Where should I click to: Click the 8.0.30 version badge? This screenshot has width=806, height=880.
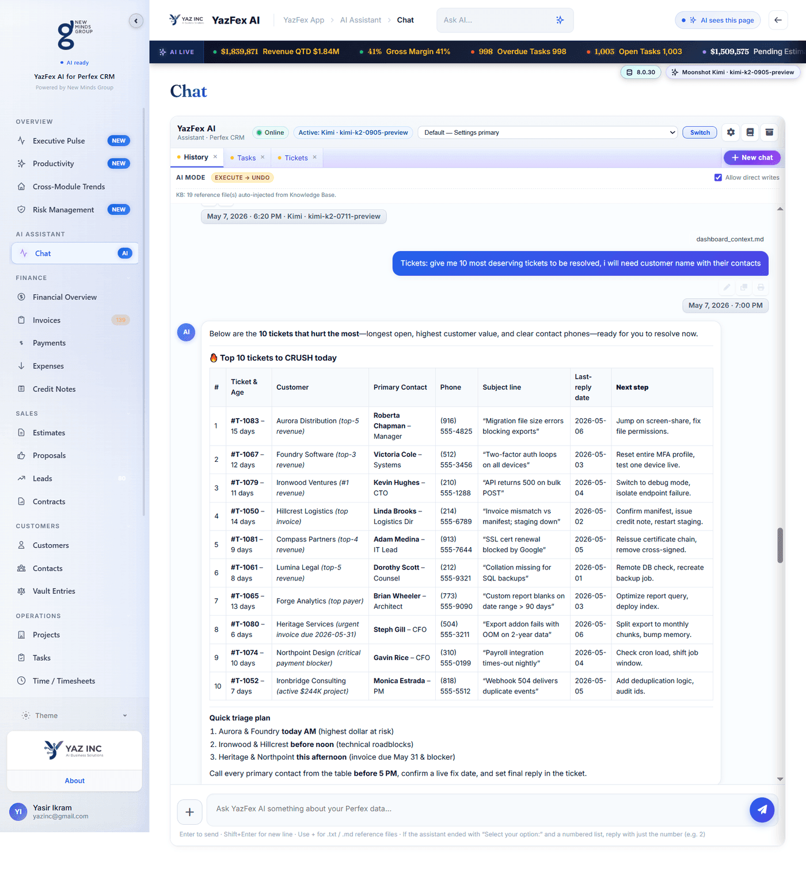click(640, 73)
